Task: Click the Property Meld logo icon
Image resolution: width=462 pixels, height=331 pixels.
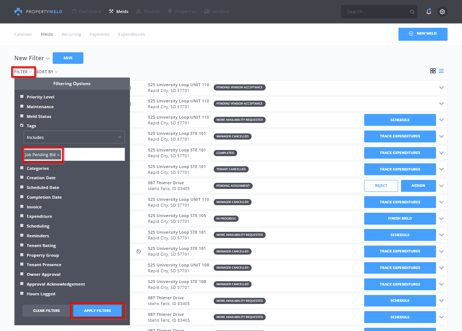Action: [18, 12]
